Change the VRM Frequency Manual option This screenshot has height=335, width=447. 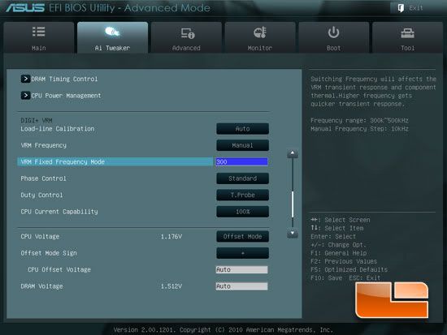pos(242,145)
